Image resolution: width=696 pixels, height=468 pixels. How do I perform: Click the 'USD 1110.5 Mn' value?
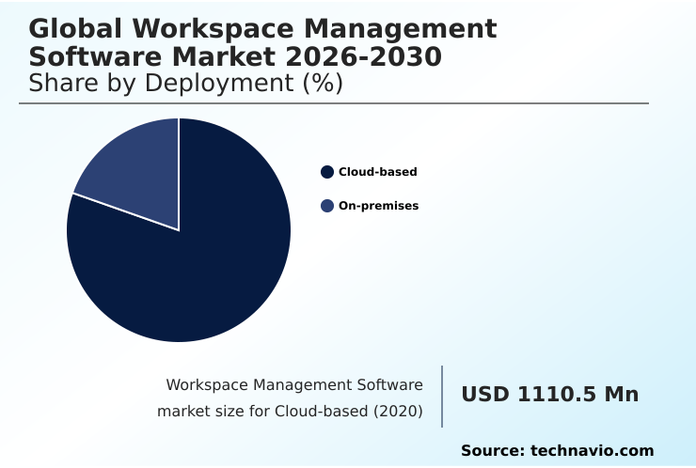(x=549, y=395)
